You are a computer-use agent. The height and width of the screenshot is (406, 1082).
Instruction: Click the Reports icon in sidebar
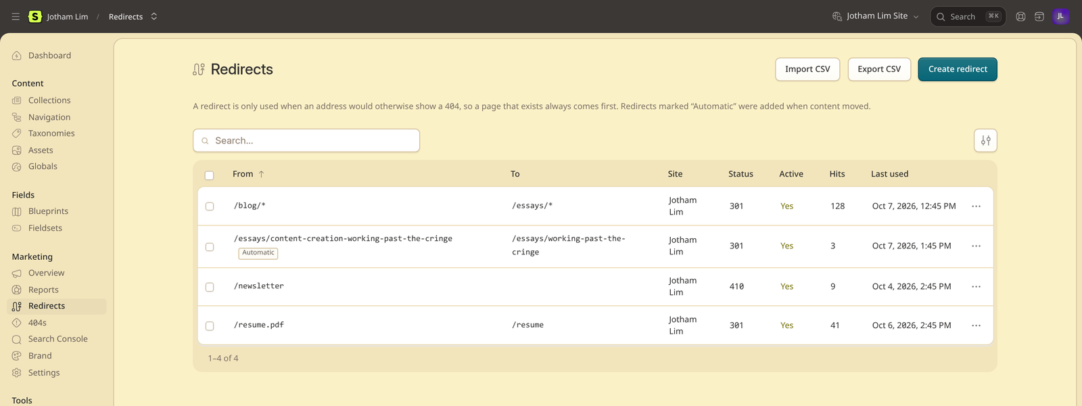point(17,290)
